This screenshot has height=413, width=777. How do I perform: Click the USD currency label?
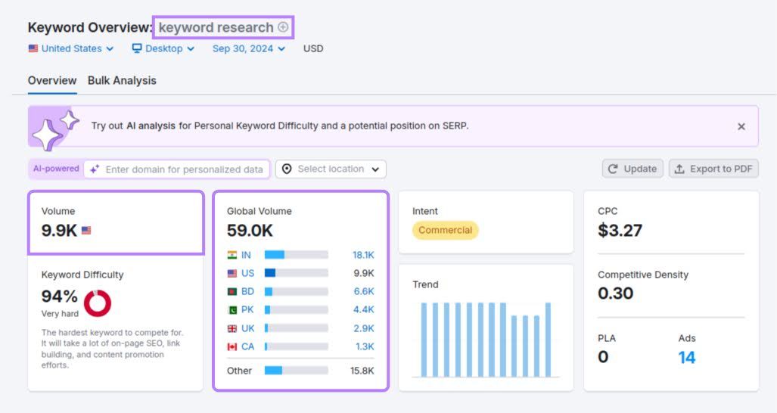(313, 48)
